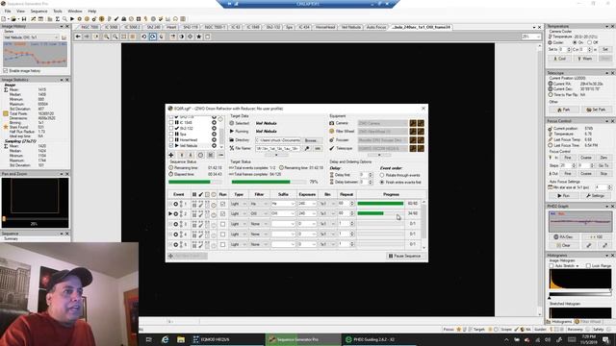
Task: Click the plus add target icon
Action: (171, 155)
